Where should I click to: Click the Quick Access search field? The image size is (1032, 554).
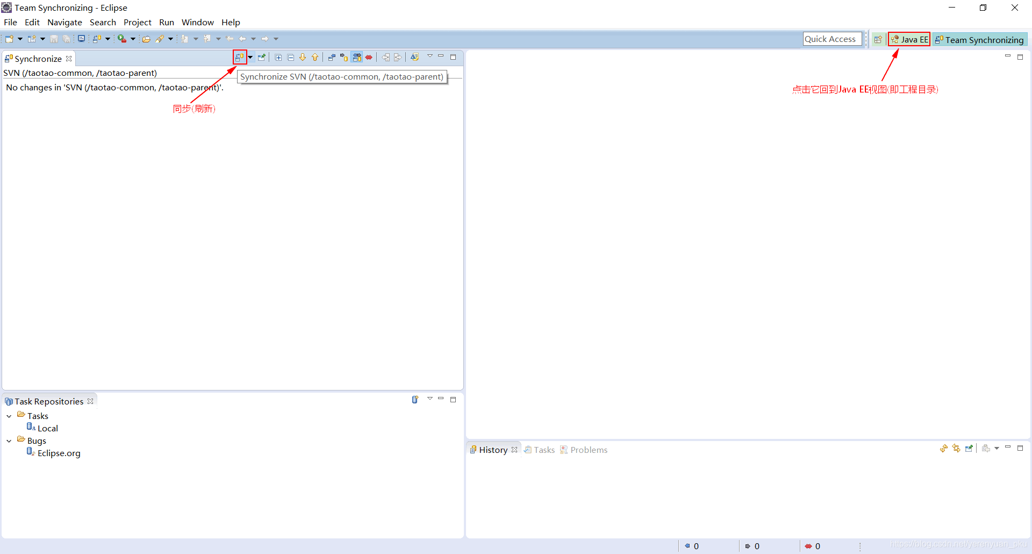pos(832,39)
